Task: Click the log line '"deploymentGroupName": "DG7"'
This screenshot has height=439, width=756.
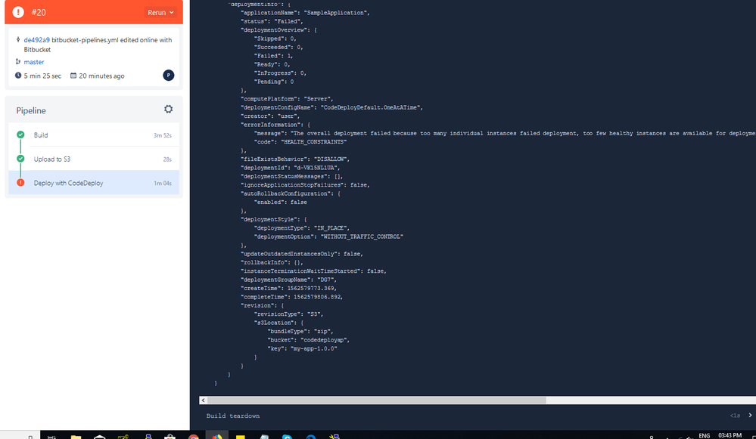Action: [x=289, y=280]
